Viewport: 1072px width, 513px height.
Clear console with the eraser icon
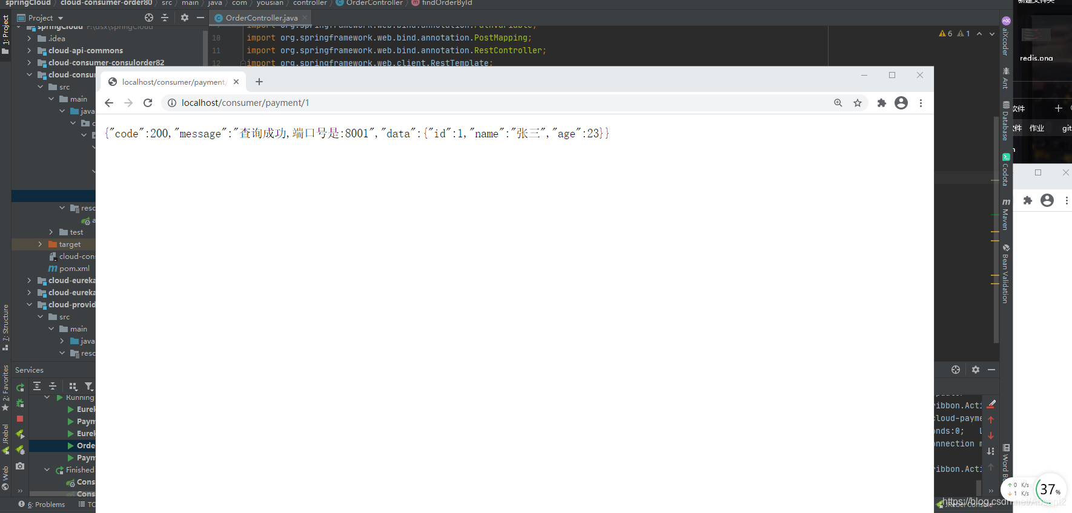click(991, 404)
